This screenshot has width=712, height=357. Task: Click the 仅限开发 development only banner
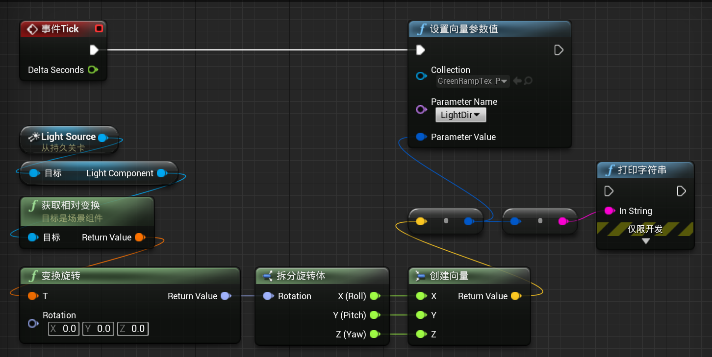click(645, 229)
